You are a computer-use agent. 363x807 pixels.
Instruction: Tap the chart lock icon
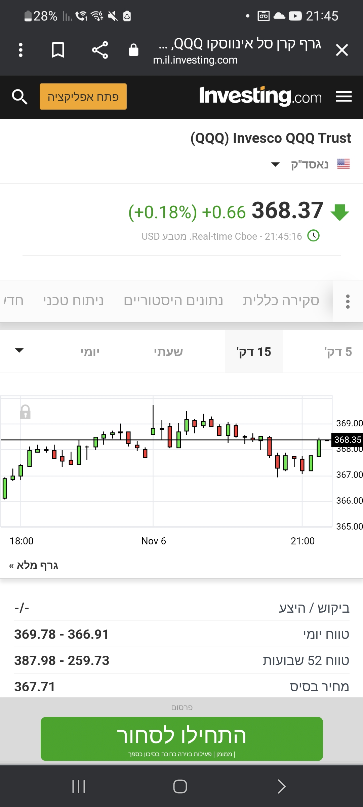[25, 412]
